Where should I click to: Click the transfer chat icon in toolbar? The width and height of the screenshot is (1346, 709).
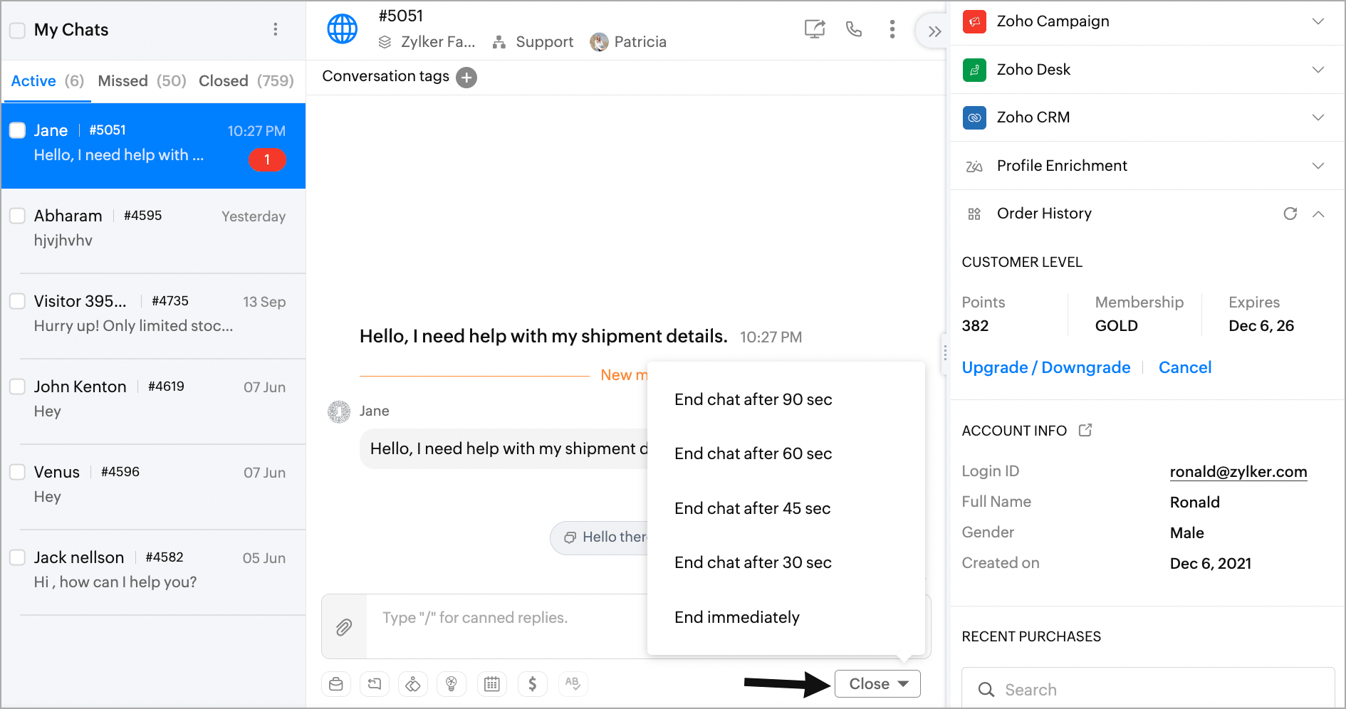[375, 684]
